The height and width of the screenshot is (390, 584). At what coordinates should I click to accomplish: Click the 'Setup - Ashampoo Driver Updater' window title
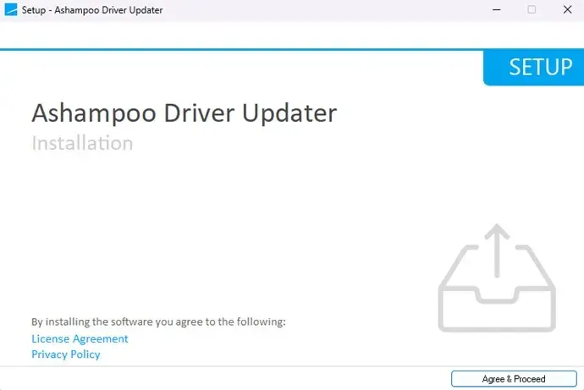point(92,10)
